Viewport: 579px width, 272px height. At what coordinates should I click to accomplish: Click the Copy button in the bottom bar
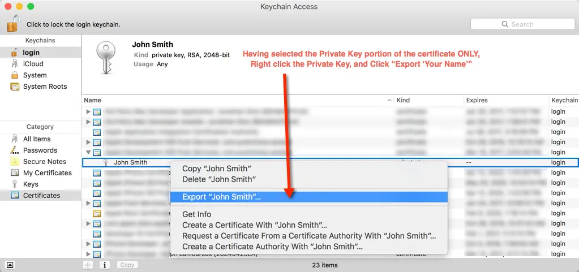pos(127,265)
